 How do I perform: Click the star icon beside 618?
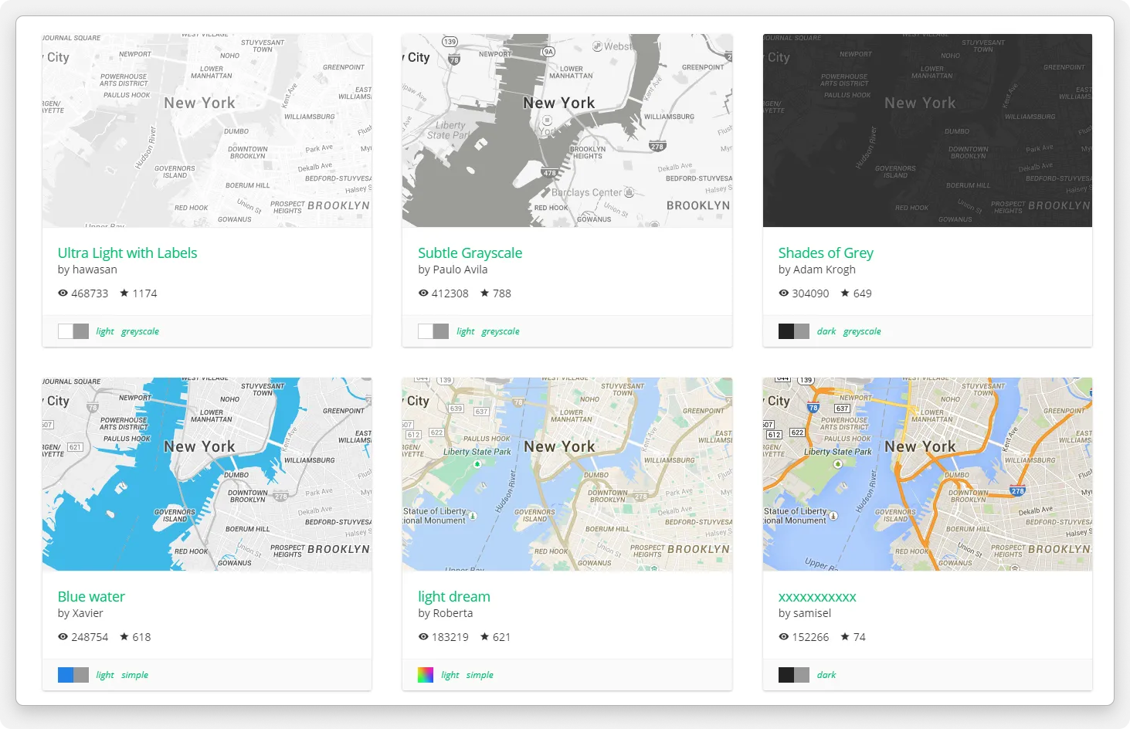click(124, 637)
